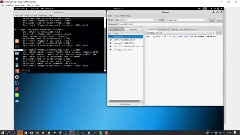Image resolution: width=240 pixels, height=135 pixels.
Task: Open the Host Details tab
Action: point(184,29)
